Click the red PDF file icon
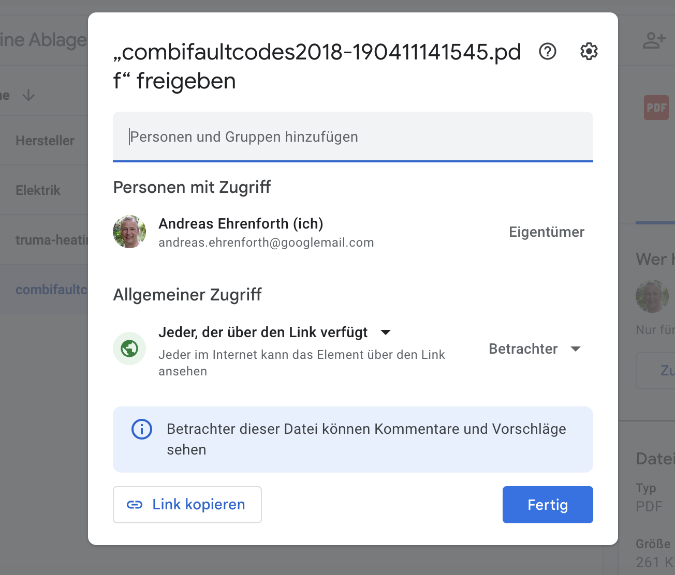This screenshot has width=675, height=575. 656,108
